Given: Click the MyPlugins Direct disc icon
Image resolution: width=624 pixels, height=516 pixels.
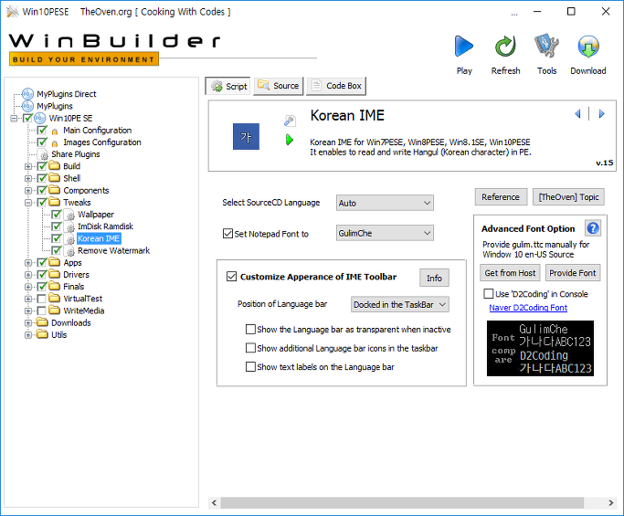Looking at the screenshot, I should pyautogui.click(x=27, y=94).
